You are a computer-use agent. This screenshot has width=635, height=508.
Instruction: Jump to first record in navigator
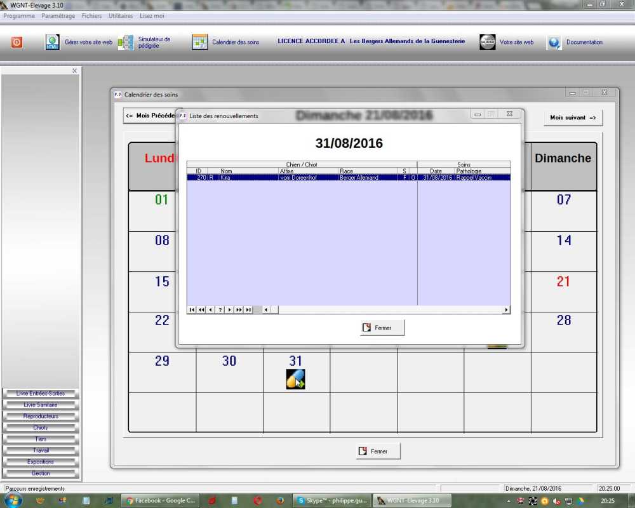[192, 310]
